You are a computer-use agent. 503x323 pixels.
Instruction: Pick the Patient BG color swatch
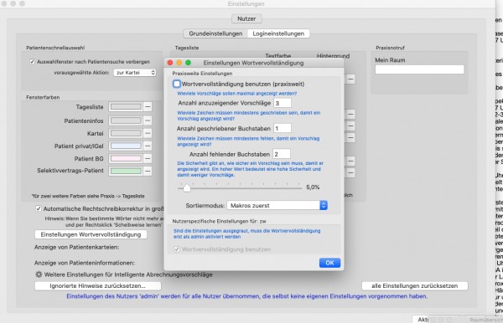coord(126,158)
